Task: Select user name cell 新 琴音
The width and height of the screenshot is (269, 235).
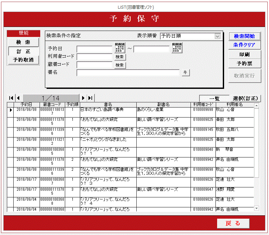Action: [x=234, y=152]
